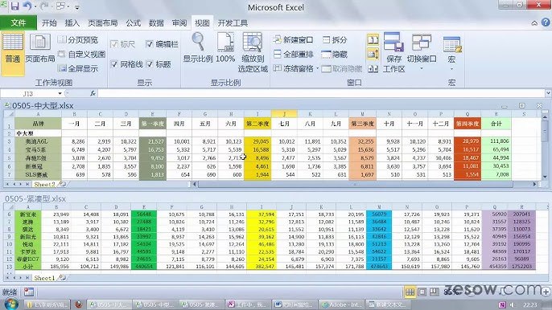The image size is (552, 310).
Task: Open a New Window (新建窗口)
Action: [x=293, y=39]
